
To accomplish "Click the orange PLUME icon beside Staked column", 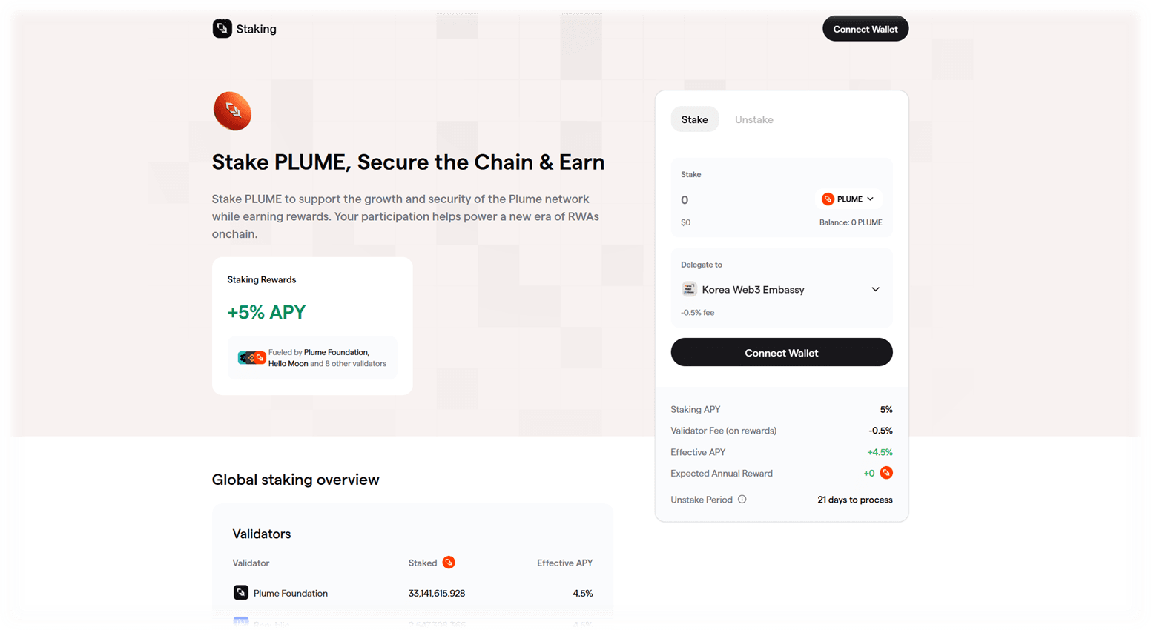I will pos(449,563).
